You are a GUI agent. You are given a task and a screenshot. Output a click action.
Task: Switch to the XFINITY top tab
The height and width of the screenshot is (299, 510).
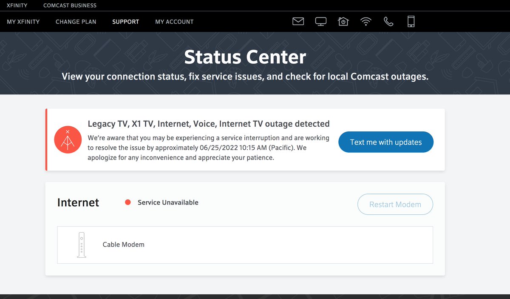tap(17, 6)
